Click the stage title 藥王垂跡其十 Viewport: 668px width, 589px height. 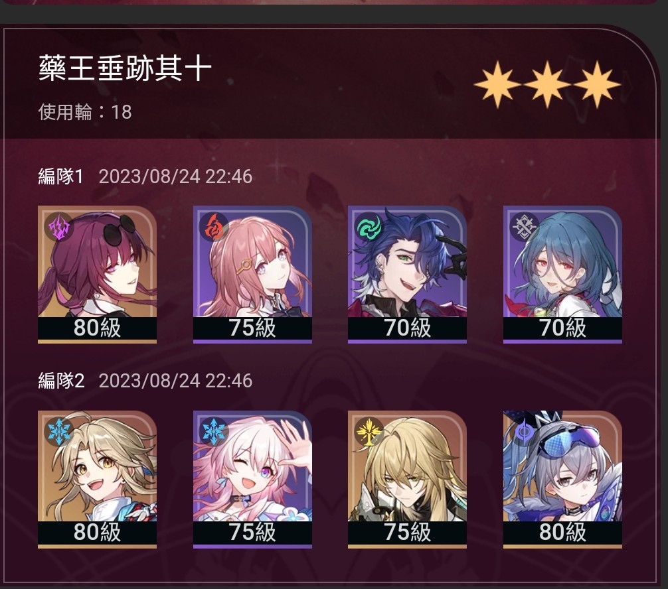tap(125, 69)
